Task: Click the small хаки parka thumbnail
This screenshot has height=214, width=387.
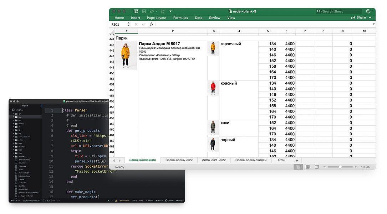Action: pyautogui.click(x=213, y=127)
